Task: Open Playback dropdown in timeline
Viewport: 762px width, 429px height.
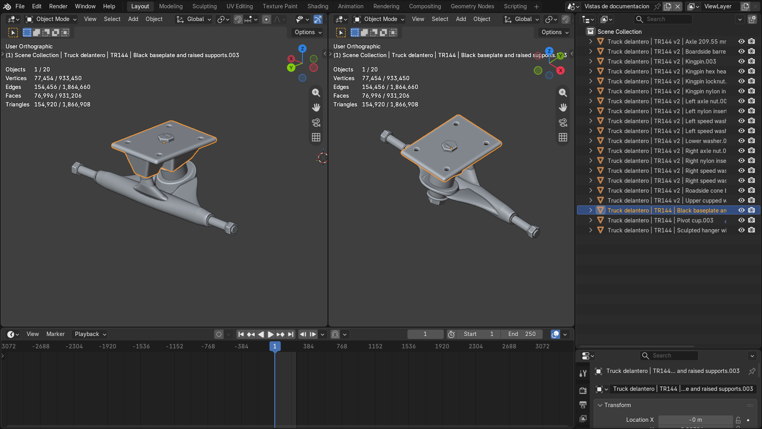Action: [90, 334]
